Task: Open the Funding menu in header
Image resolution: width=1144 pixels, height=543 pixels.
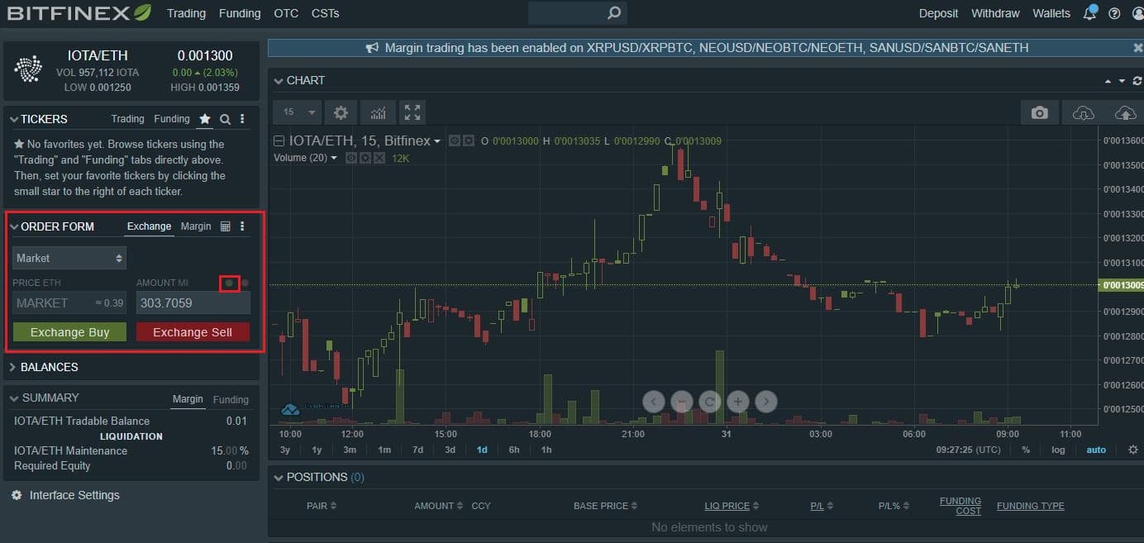Action: coord(240,13)
